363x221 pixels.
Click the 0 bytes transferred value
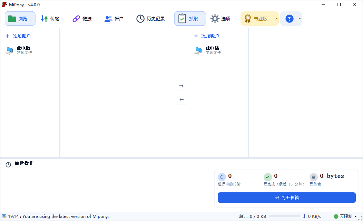(x=332, y=176)
